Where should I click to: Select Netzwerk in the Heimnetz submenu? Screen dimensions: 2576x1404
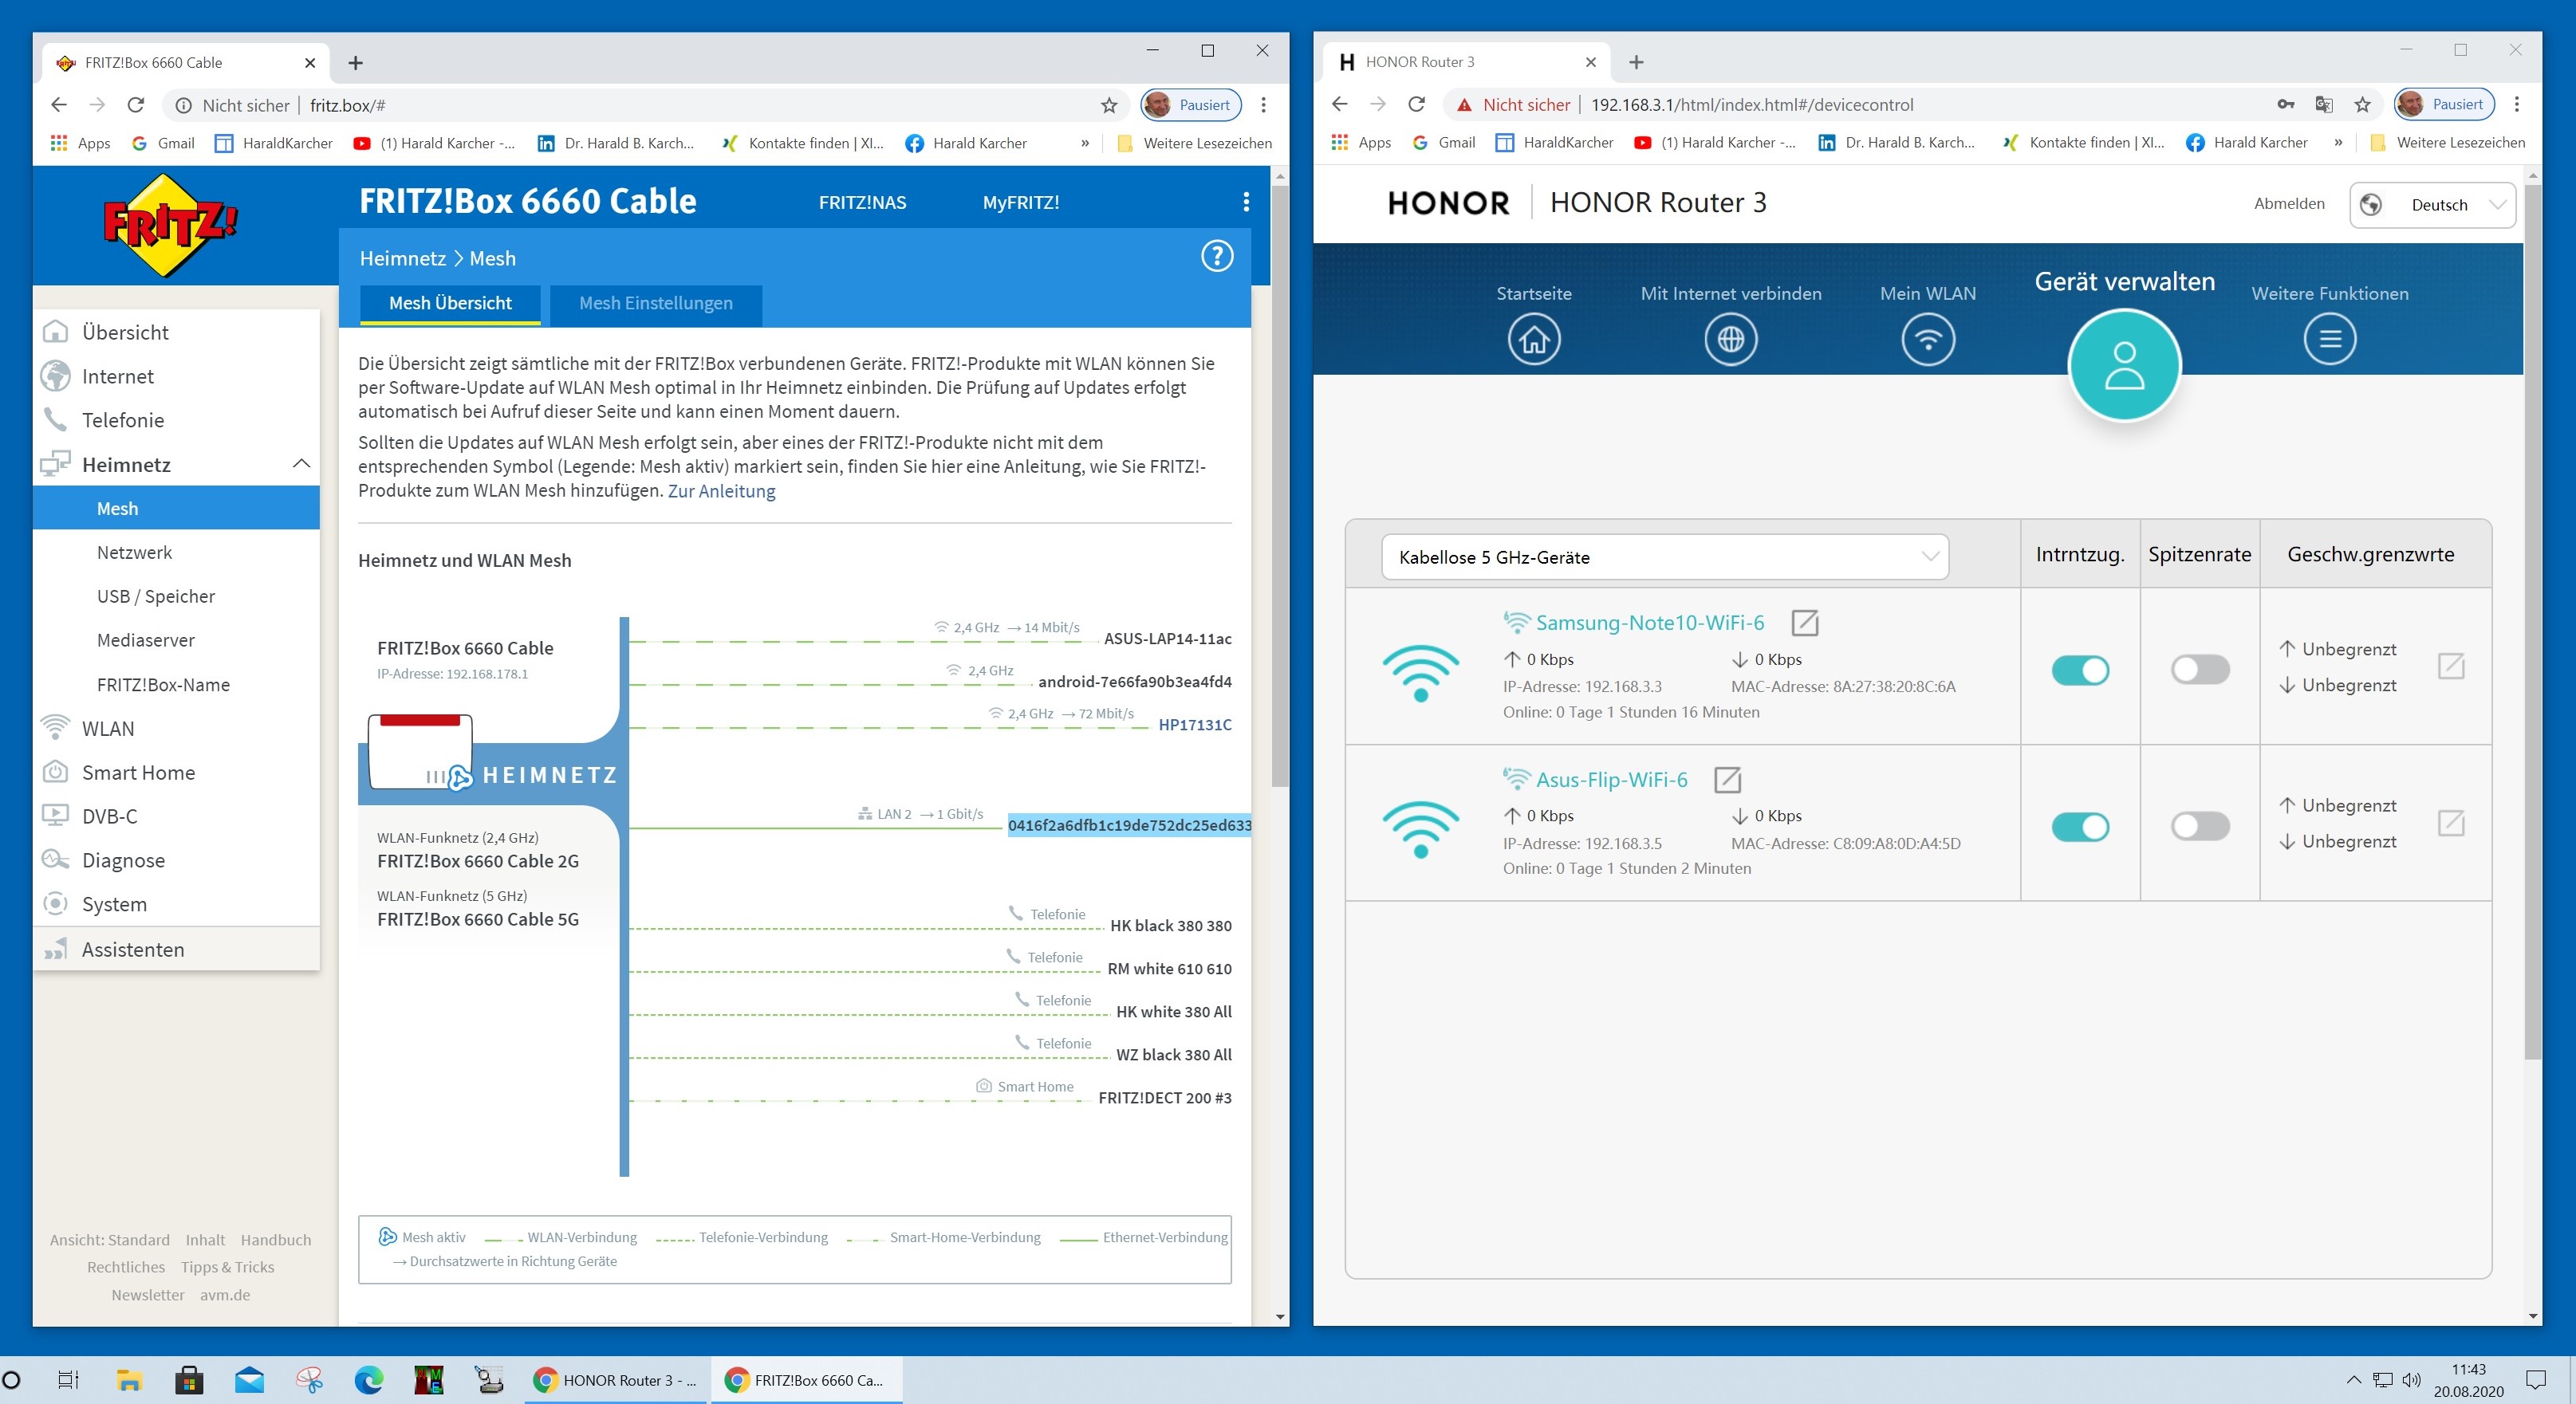pyautogui.click(x=134, y=552)
